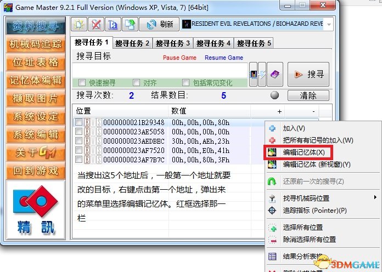Open the purple help book icon
Viewport: 382px width, 272px height.
point(275,74)
